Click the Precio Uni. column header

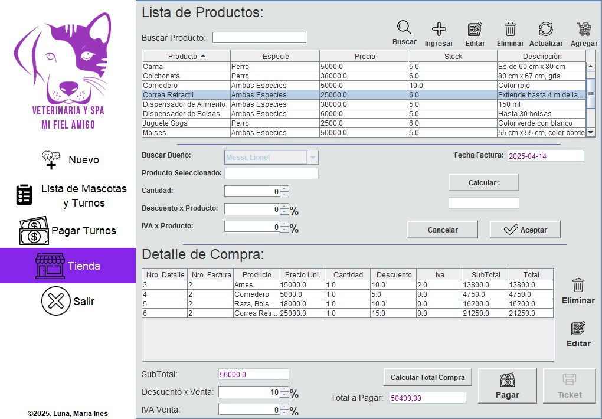pyautogui.click(x=302, y=274)
